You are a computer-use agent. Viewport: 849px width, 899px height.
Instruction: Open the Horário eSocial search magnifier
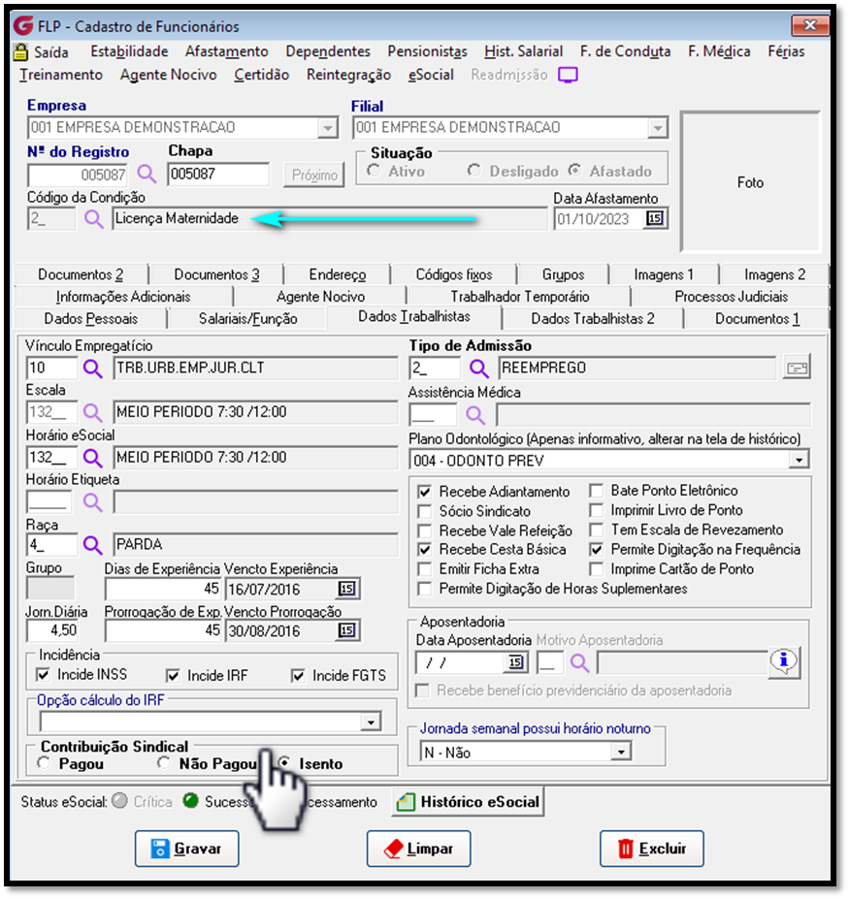[93, 457]
